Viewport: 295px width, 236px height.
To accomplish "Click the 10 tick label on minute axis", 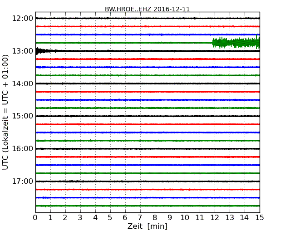I will coord(185,218).
